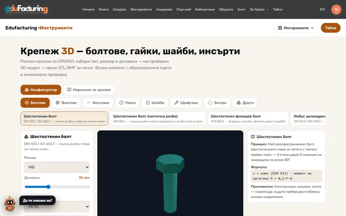Screen dimensions: 346x216
Task: Open Академия in the top navigation
Action: (x=164, y=10)
